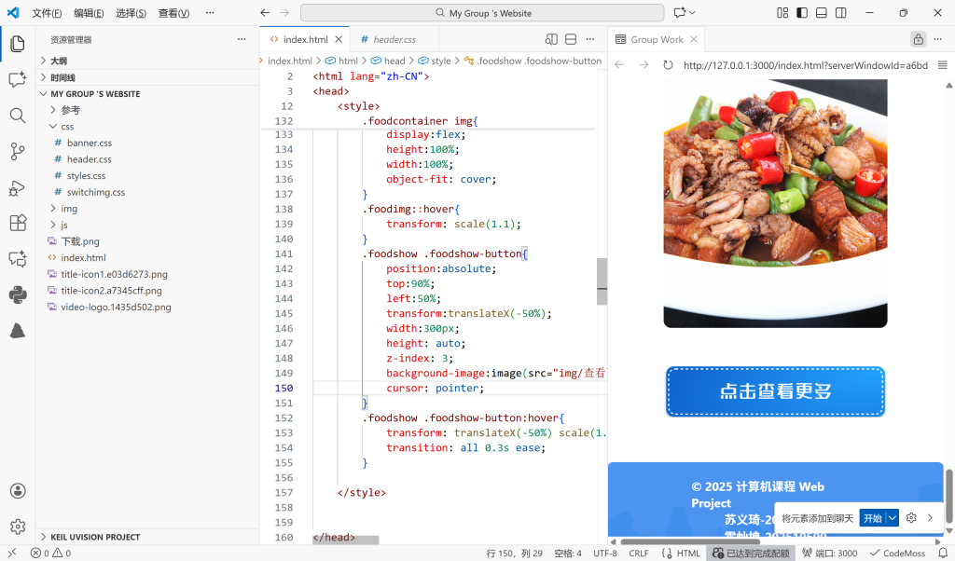This screenshot has height=561, width=955.
Task: Open Source Control view in activity bar
Action: (x=17, y=151)
